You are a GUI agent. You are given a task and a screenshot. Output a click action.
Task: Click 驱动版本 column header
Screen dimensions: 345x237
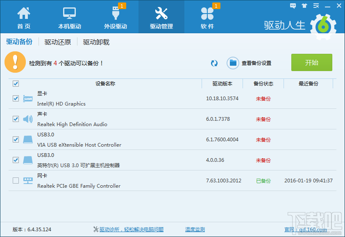pyautogui.click(x=222, y=83)
